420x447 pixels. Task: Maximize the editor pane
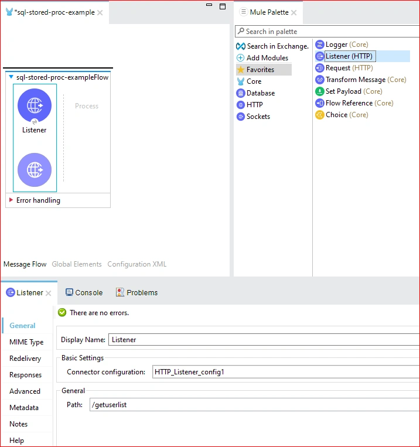tap(223, 6)
